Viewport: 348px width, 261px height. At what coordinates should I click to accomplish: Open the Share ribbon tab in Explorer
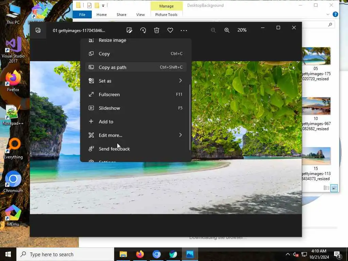coord(121,15)
